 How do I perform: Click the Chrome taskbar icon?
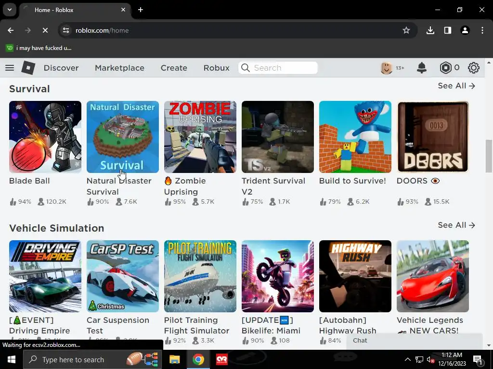click(x=198, y=359)
